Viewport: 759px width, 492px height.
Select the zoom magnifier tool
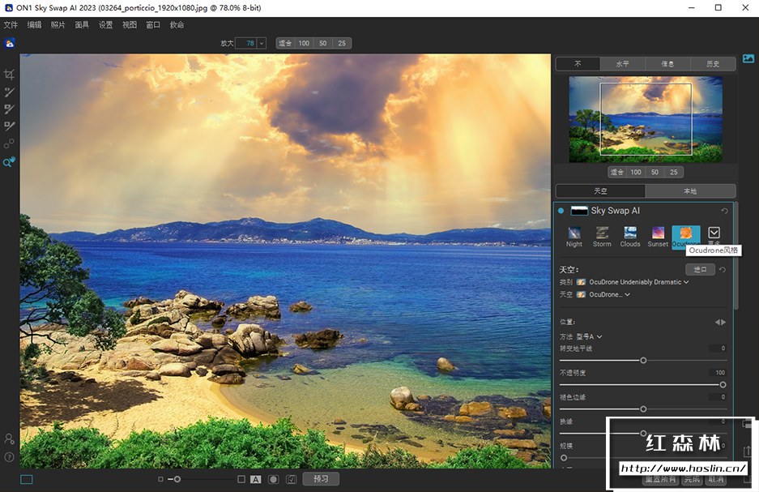(x=9, y=163)
